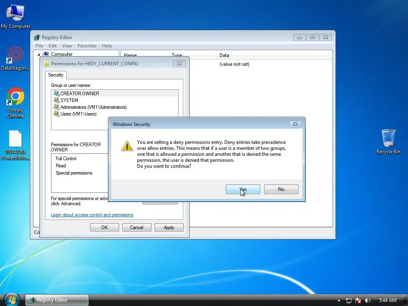The image size is (408, 306).
Task: Close the Windows Security dialog
Action: (295, 124)
